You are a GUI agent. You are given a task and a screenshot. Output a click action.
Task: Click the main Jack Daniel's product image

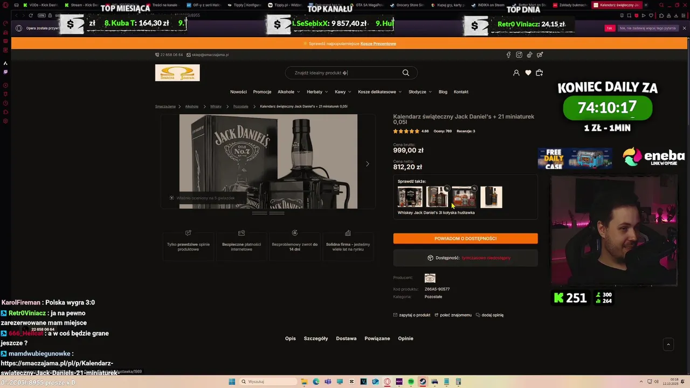268,161
